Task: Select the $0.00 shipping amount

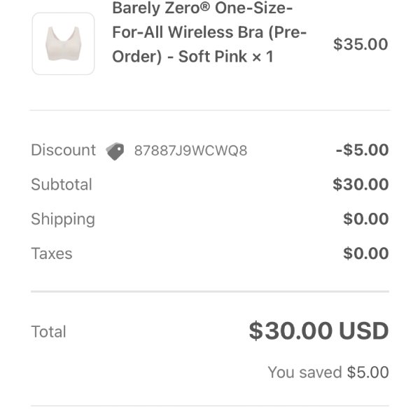Action: [x=366, y=219]
